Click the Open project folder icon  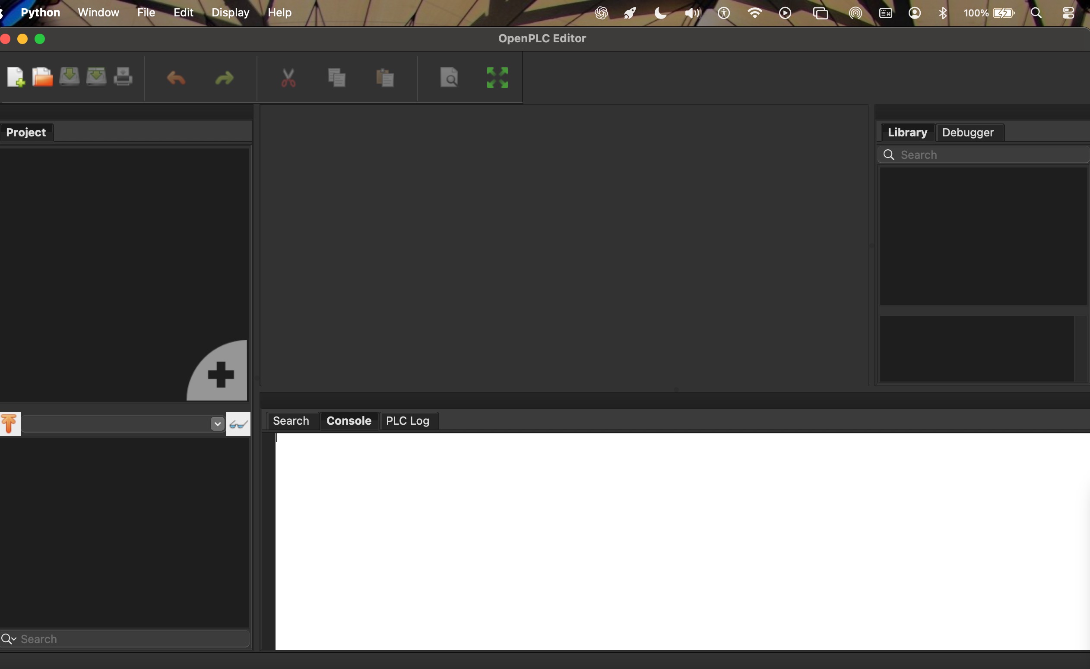(42, 77)
